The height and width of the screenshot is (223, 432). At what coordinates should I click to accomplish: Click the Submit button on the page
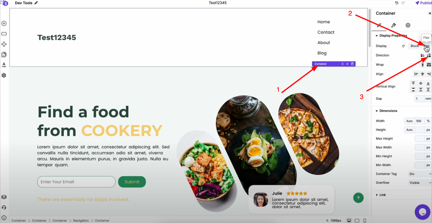click(132, 182)
